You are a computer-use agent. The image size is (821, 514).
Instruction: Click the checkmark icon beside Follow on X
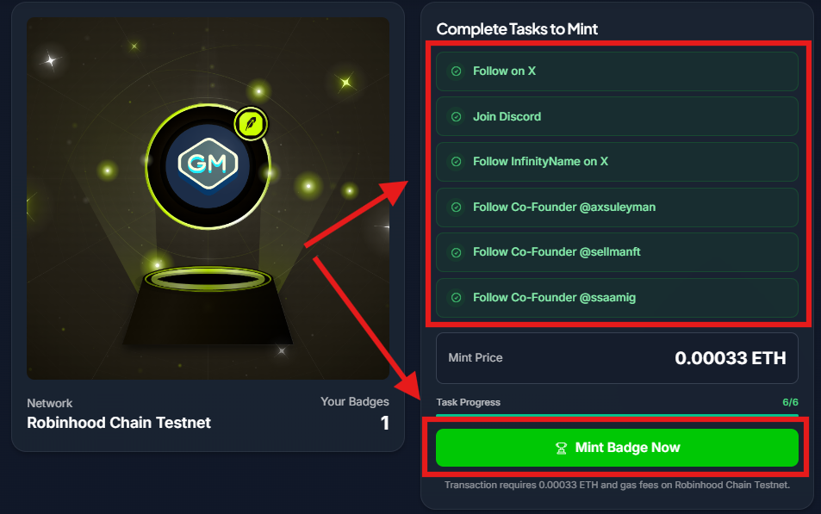coord(456,71)
